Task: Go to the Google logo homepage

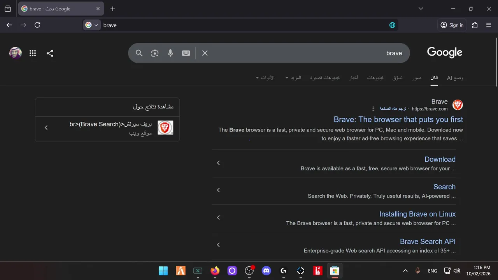Action: 445,52
